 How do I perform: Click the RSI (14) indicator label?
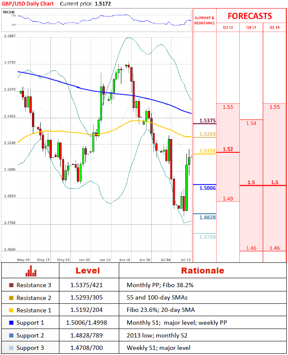(x=9, y=12)
